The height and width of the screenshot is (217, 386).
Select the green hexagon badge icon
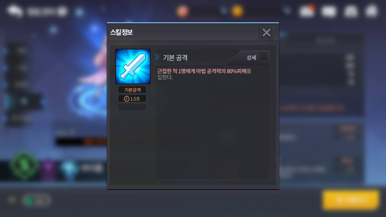pos(24,165)
